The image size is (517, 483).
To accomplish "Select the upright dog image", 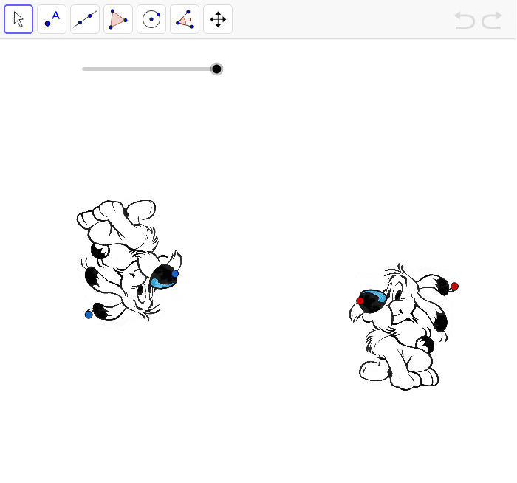I will [403, 326].
